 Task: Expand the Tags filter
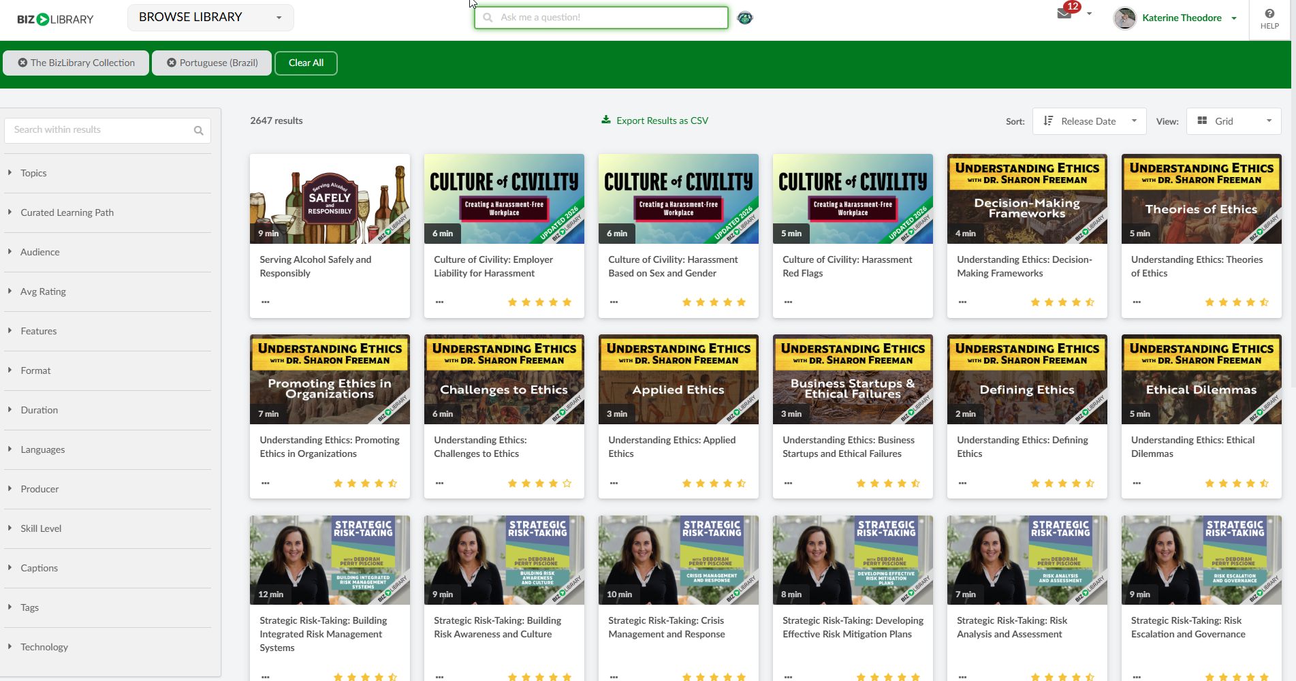click(108, 607)
